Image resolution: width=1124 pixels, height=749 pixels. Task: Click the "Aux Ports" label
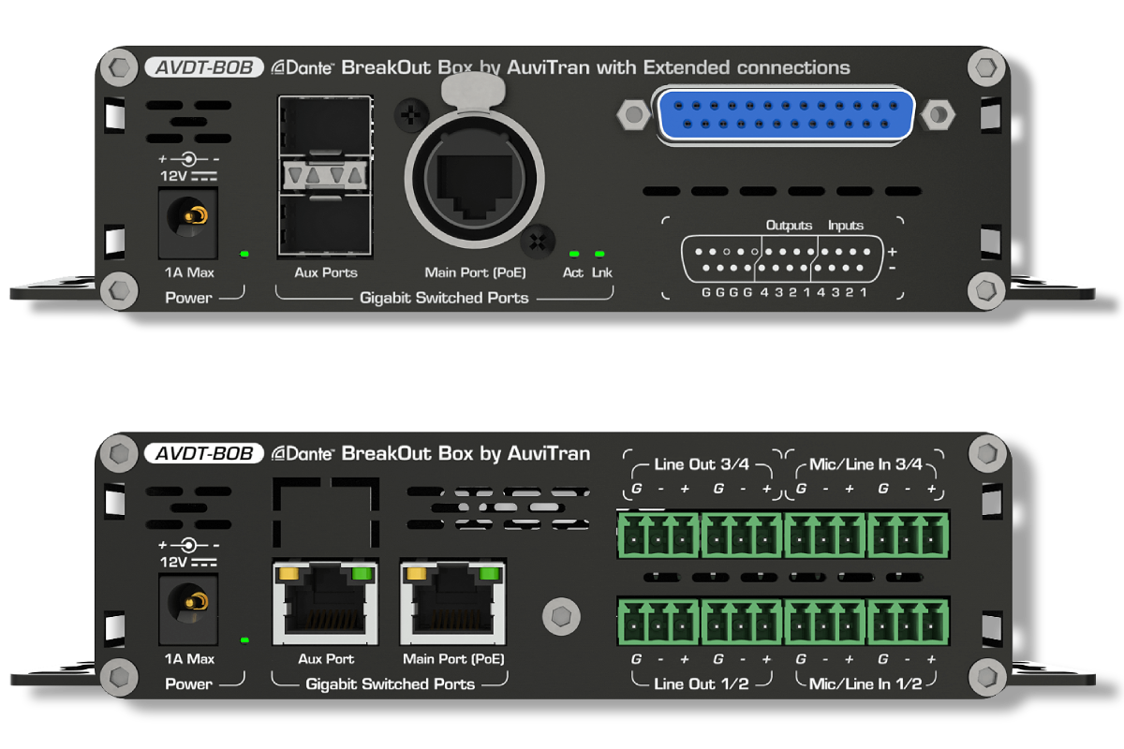click(326, 272)
